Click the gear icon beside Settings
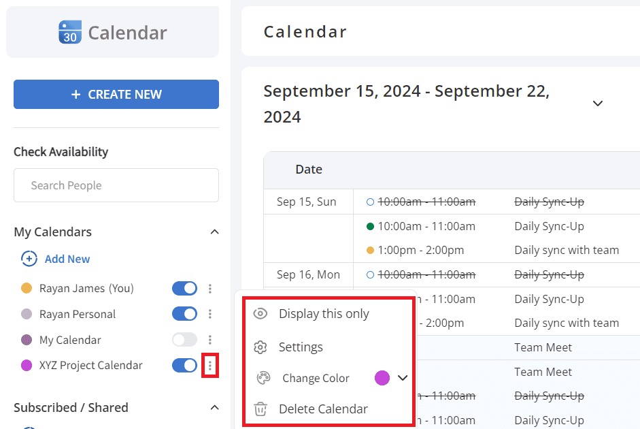 (x=260, y=347)
